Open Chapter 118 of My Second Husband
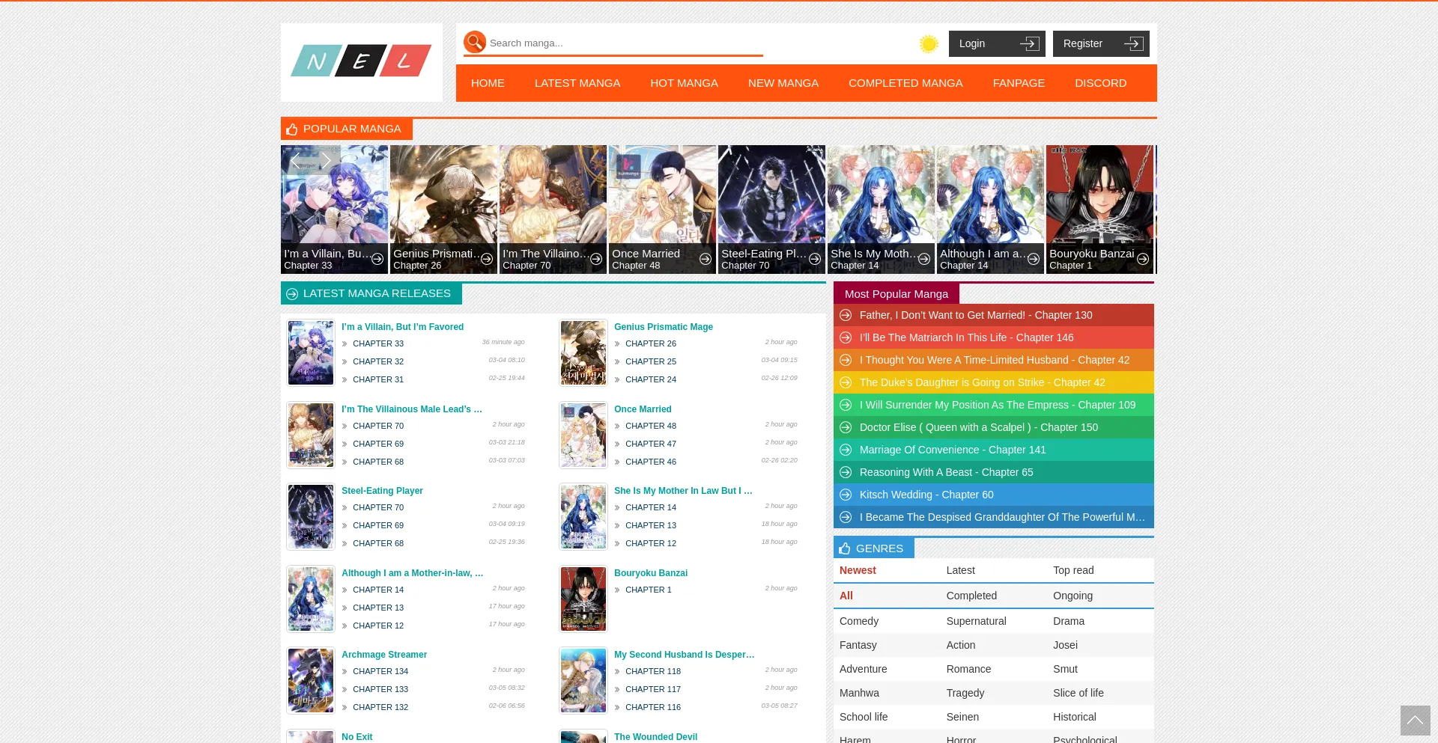The width and height of the screenshot is (1438, 743). pos(653,671)
